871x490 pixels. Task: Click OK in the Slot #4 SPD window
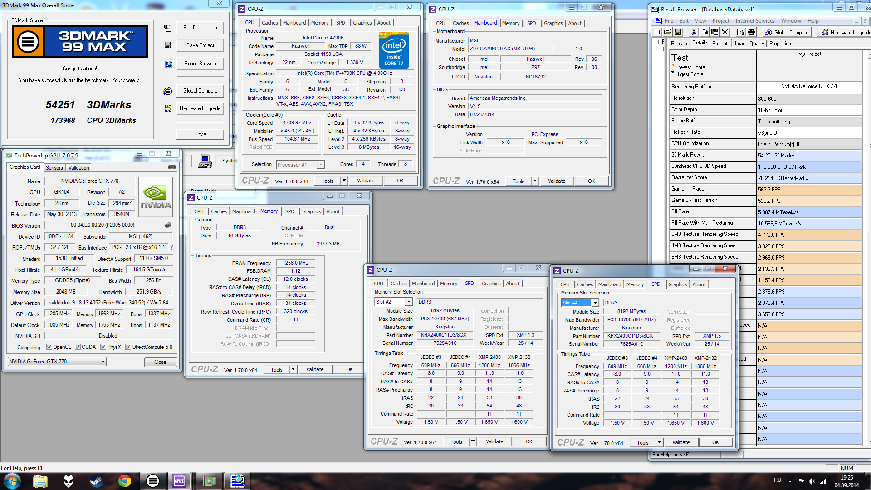click(x=715, y=442)
